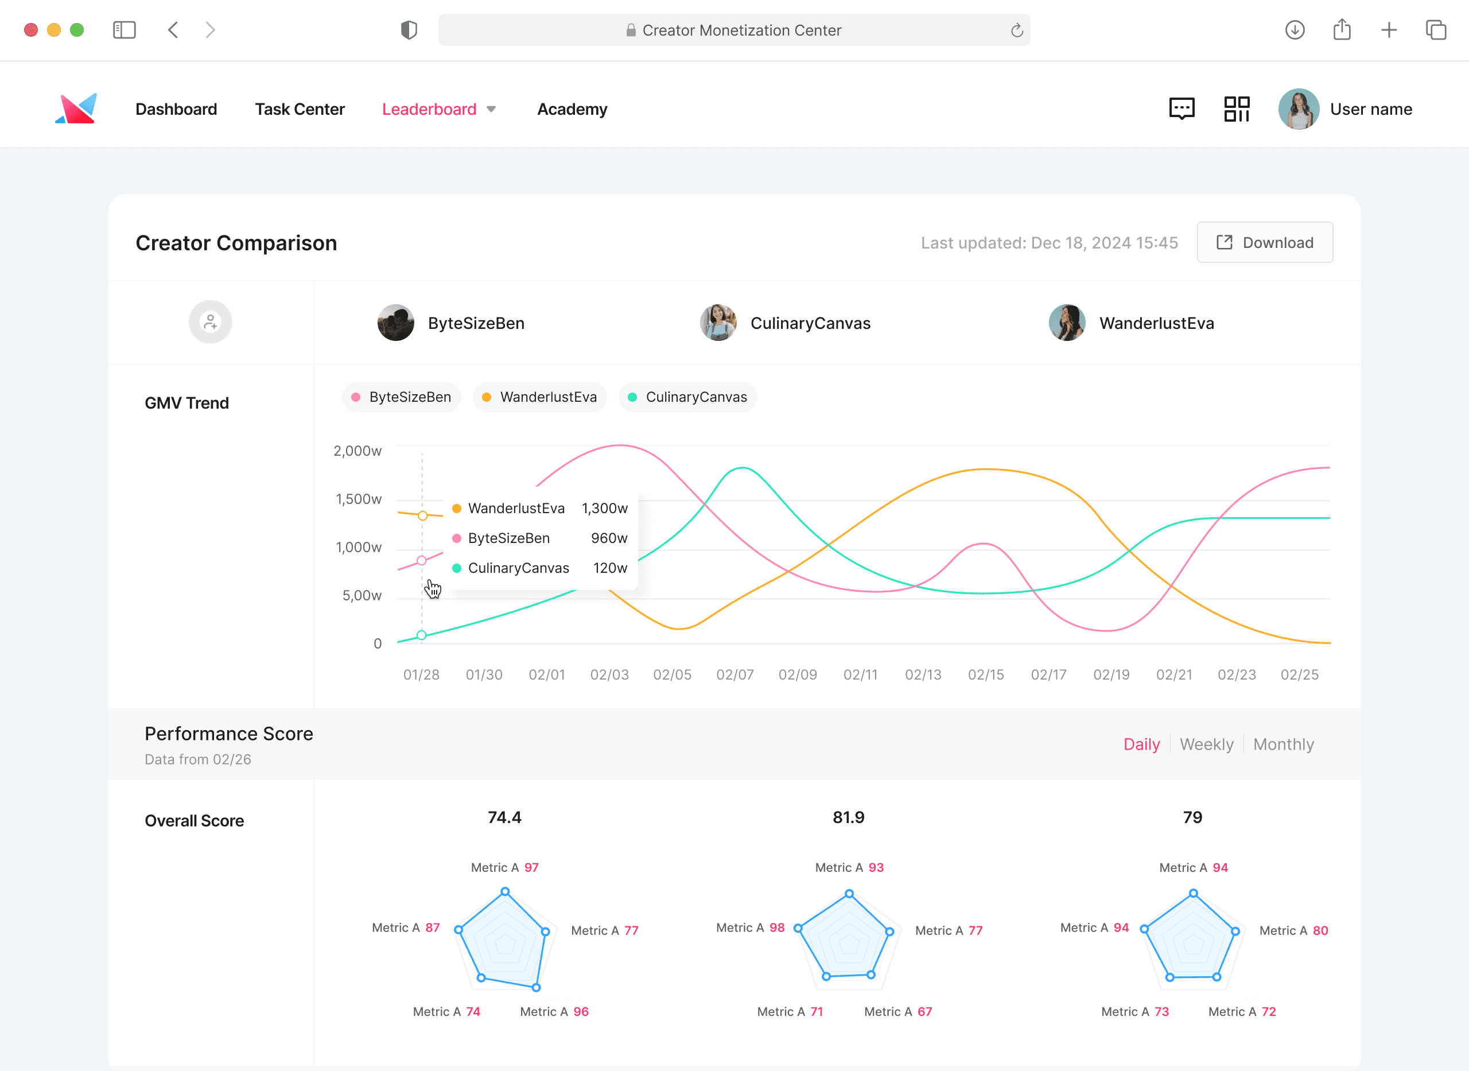
Task: Click the app logo in the navigation bar
Action: pyautogui.click(x=76, y=109)
